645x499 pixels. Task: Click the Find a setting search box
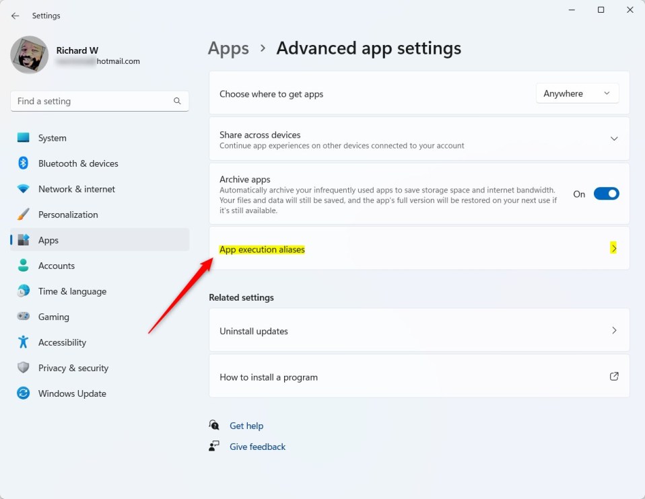point(93,101)
